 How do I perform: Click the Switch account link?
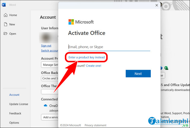tap(49, 51)
